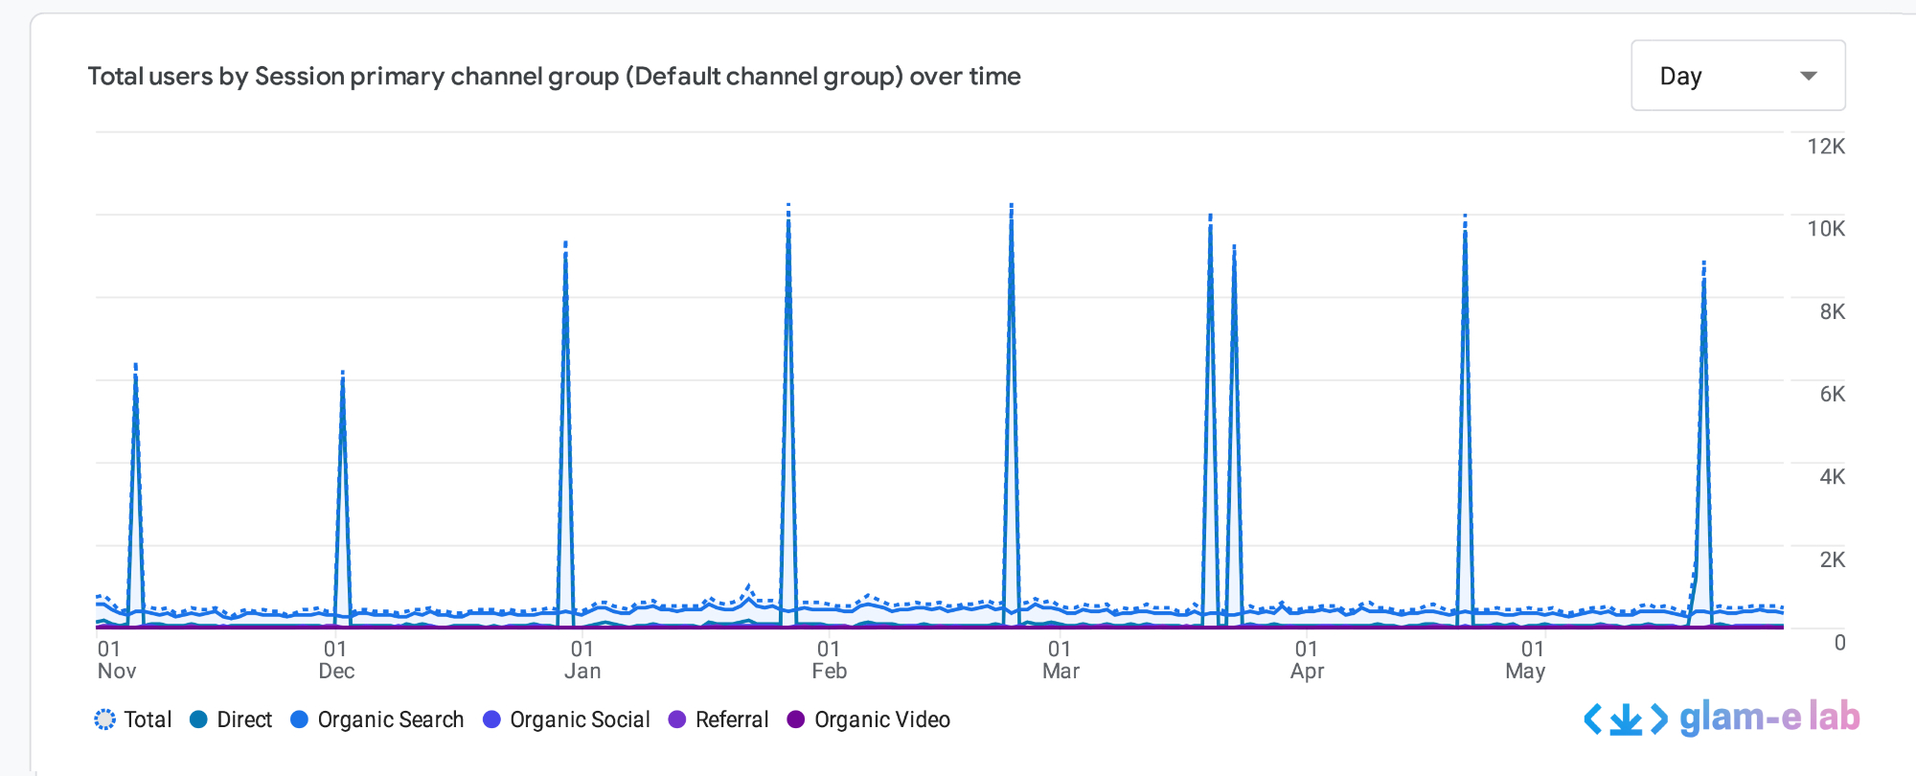This screenshot has width=1916, height=776.
Task: Click the Direct legend dot icon
Action: pos(199,719)
